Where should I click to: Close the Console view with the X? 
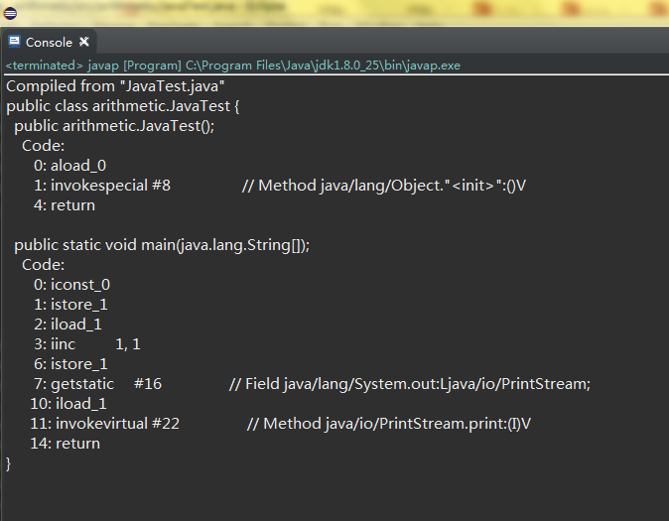pos(84,42)
